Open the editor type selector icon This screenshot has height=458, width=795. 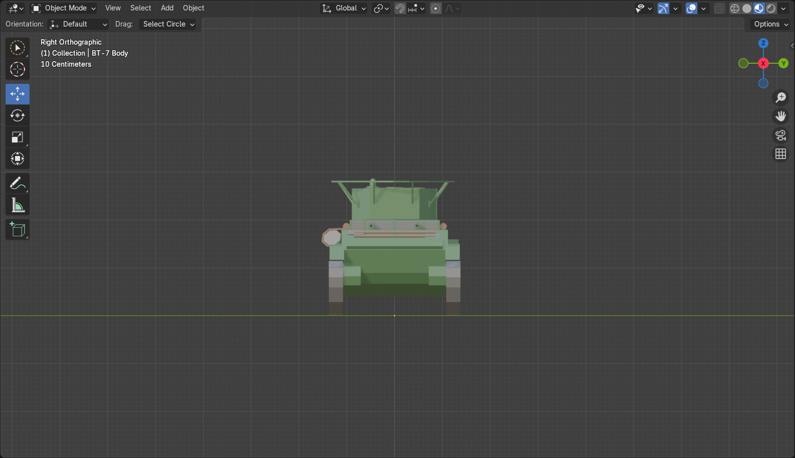(x=16, y=8)
